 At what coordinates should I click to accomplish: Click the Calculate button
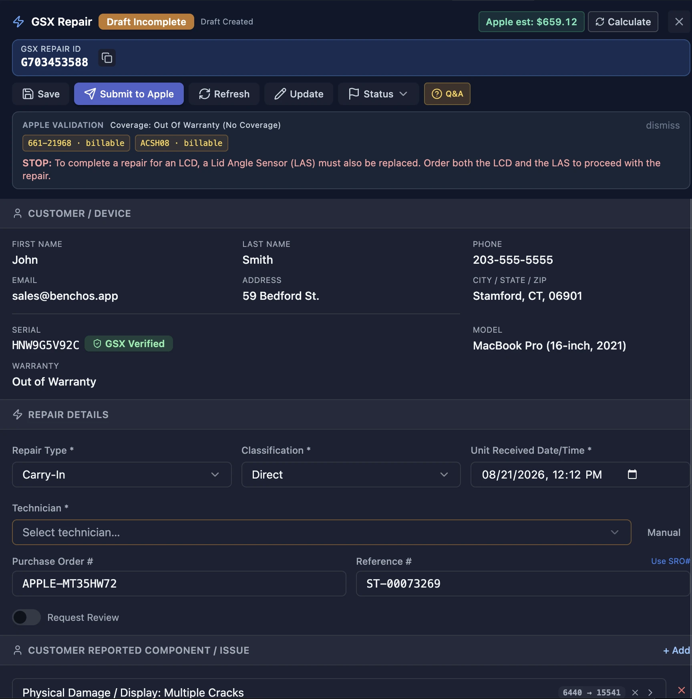[623, 22]
